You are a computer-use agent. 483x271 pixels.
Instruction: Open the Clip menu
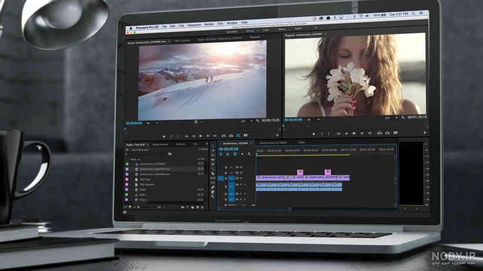tap(181, 26)
